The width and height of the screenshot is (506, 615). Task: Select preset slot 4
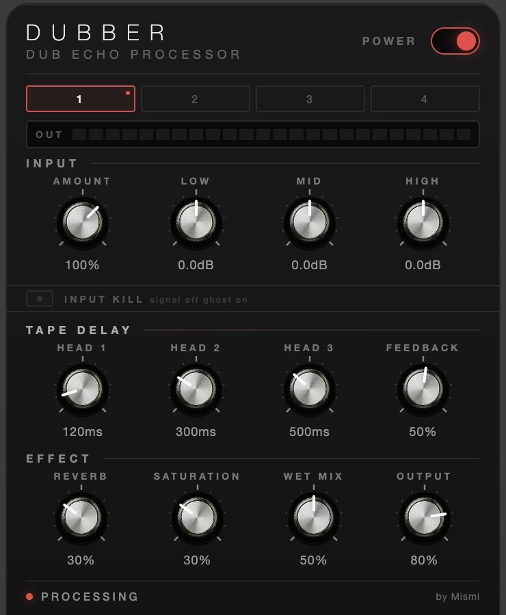point(425,99)
